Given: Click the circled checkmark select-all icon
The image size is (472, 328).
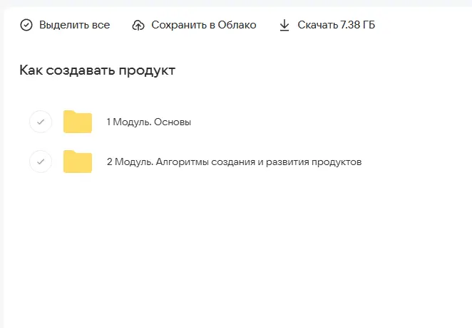Looking at the screenshot, I should point(26,26).
